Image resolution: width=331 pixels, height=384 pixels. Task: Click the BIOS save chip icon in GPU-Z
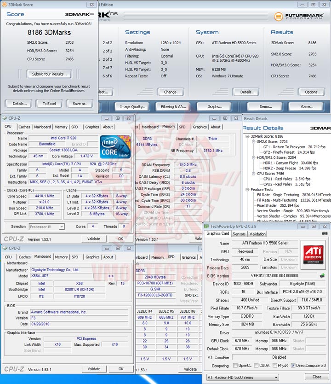click(x=322, y=276)
